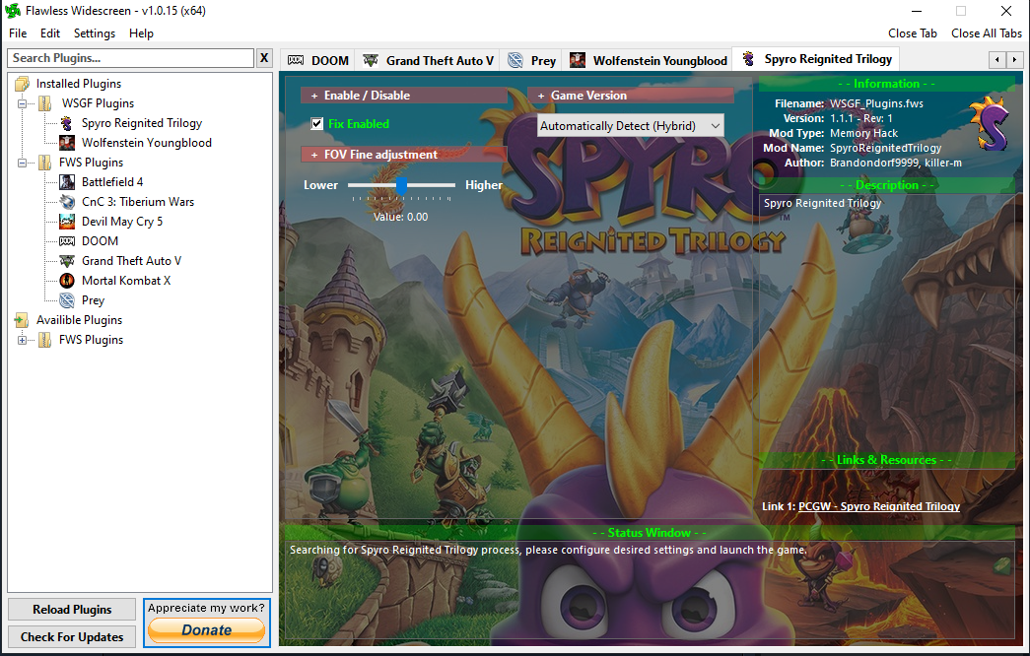Switch to the Grand Theft Auto V tab
The image size is (1030, 656).
click(429, 60)
